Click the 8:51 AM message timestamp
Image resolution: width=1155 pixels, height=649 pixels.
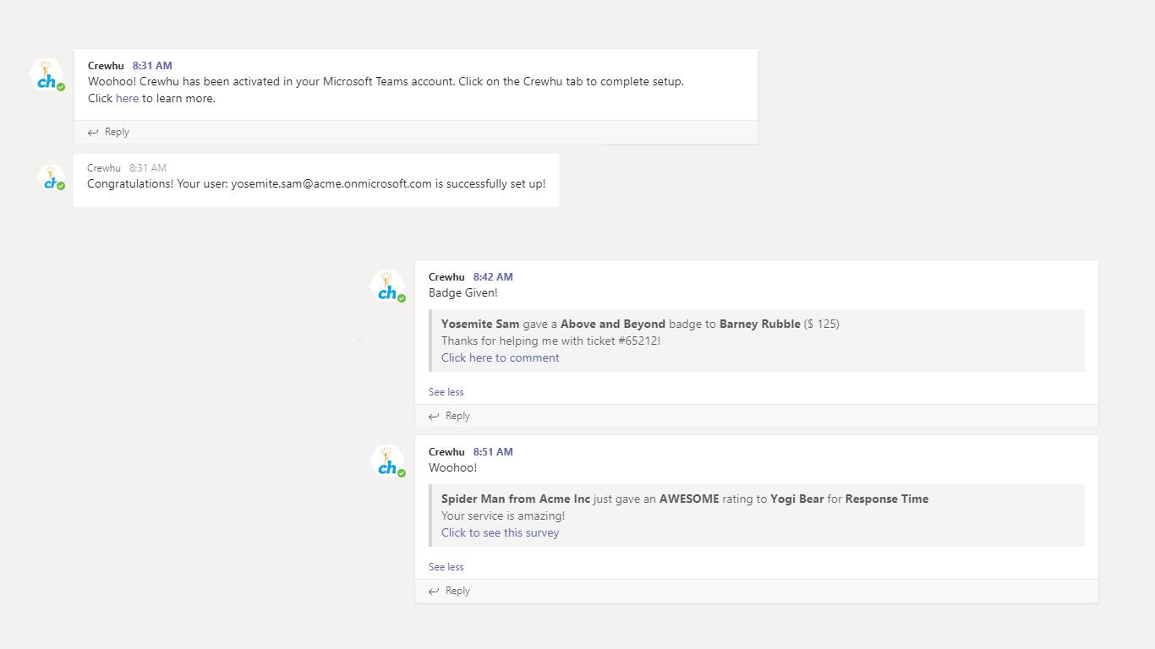[493, 451]
